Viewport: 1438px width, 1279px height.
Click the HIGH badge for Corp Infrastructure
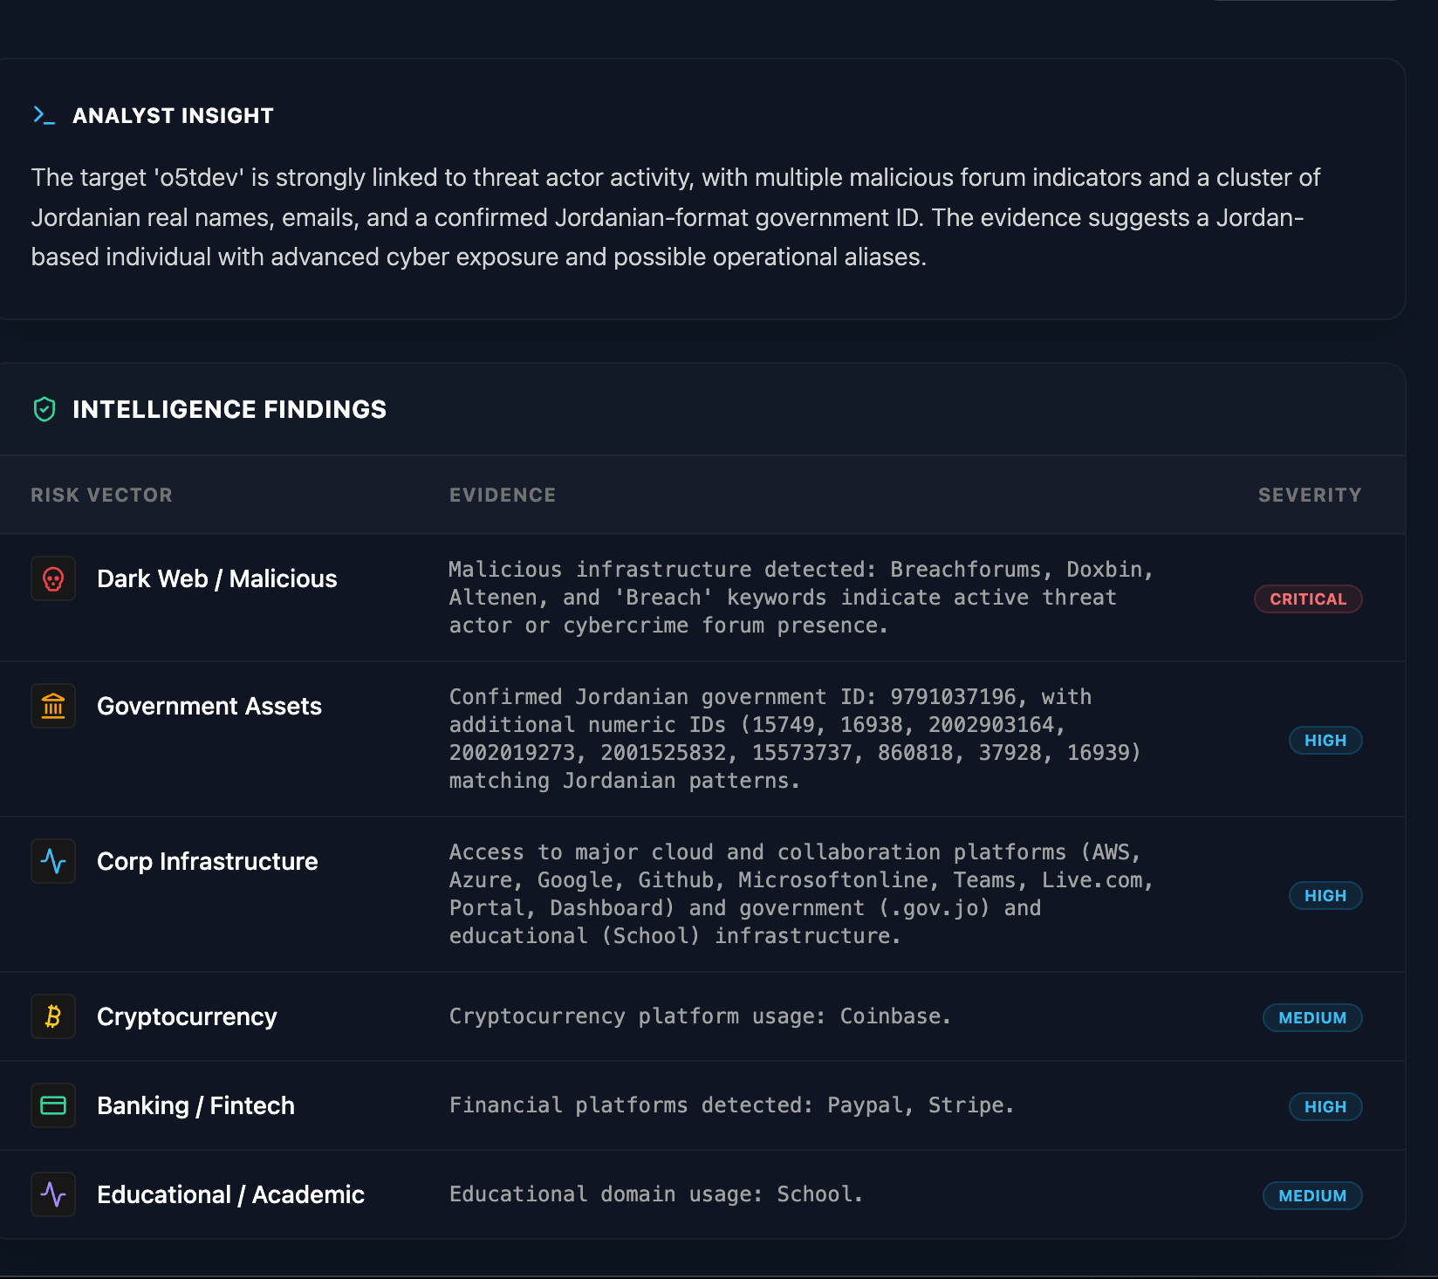pyautogui.click(x=1325, y=895)
